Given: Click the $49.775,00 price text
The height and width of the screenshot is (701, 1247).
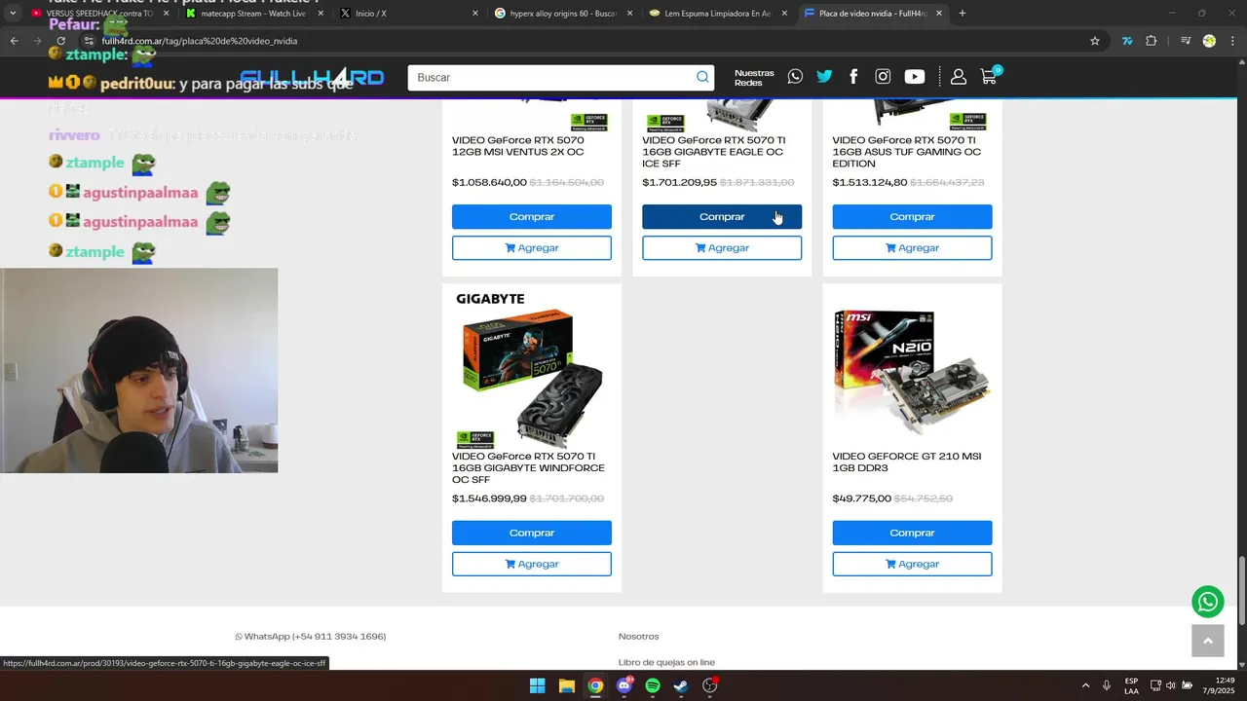Looking at the screenshot, I should click(861, 498).
